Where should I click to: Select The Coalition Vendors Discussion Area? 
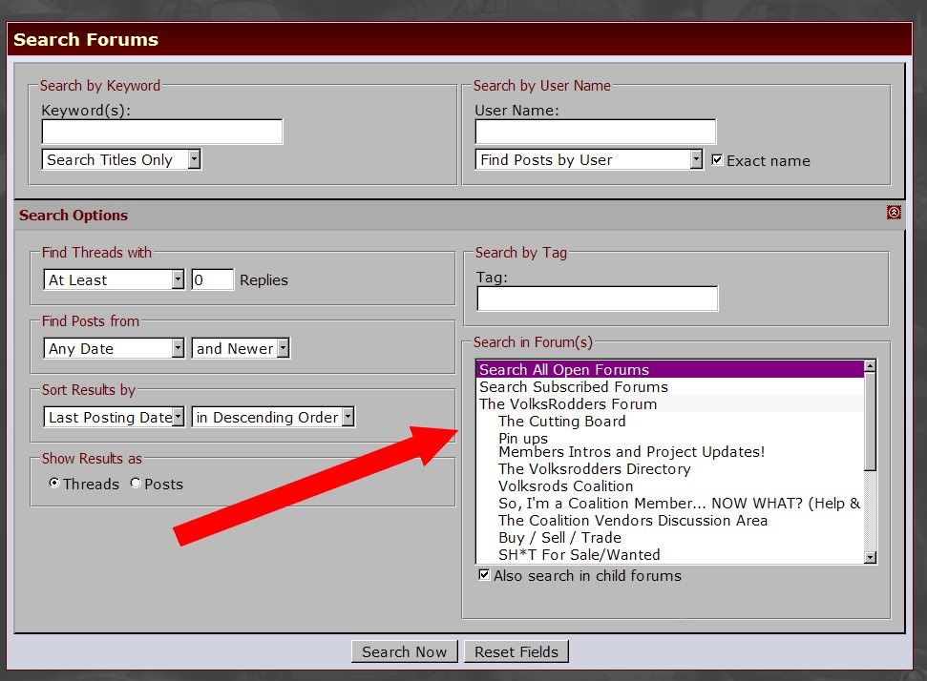tap(670, 520)
